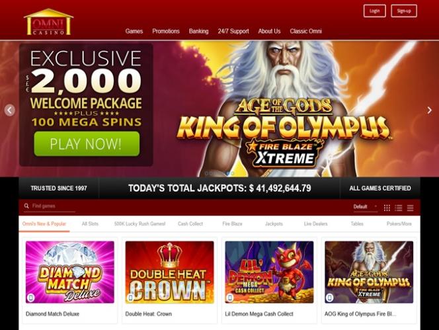Click mobile icon on Lil Demon thumbnail

click(x=230, y=297)
